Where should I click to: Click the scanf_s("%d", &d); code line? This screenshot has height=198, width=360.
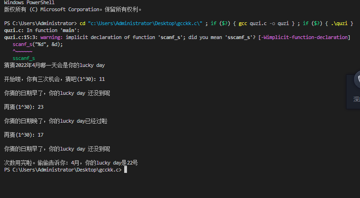[37, 44]
